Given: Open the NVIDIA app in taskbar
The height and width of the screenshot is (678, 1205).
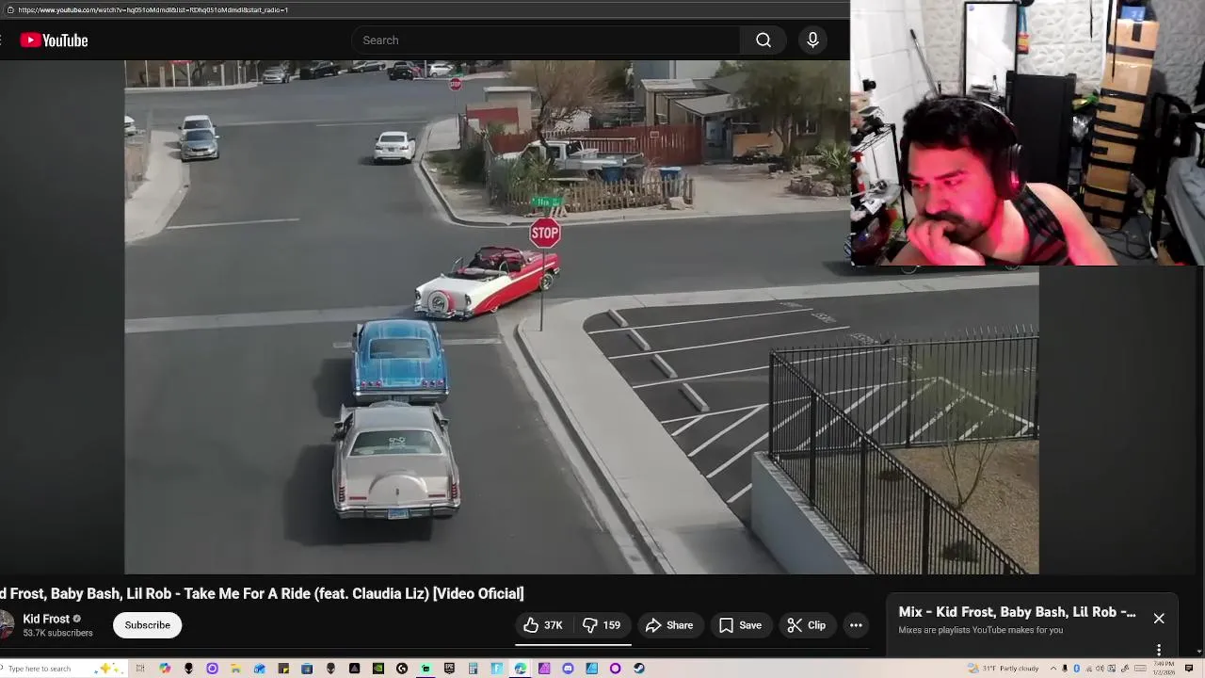Looking at the screenshot, I should (x=378, y=669).
